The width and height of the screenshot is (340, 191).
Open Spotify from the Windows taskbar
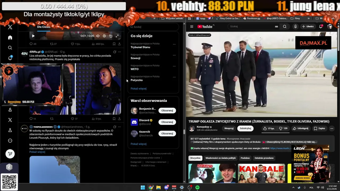coord(197,188)
